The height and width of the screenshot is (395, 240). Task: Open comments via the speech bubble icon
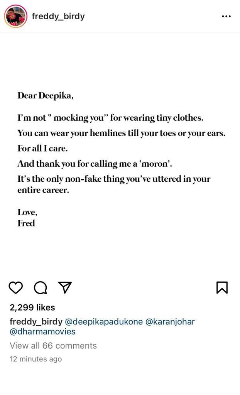41,288
